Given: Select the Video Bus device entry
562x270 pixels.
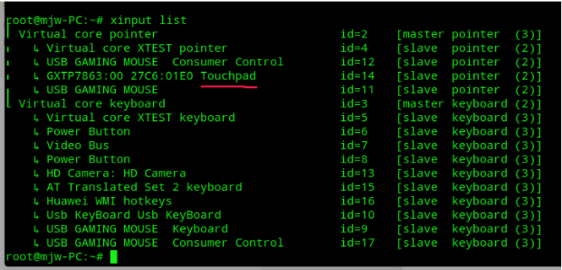Looking at the screenshot, I should [x=78, y=146].
